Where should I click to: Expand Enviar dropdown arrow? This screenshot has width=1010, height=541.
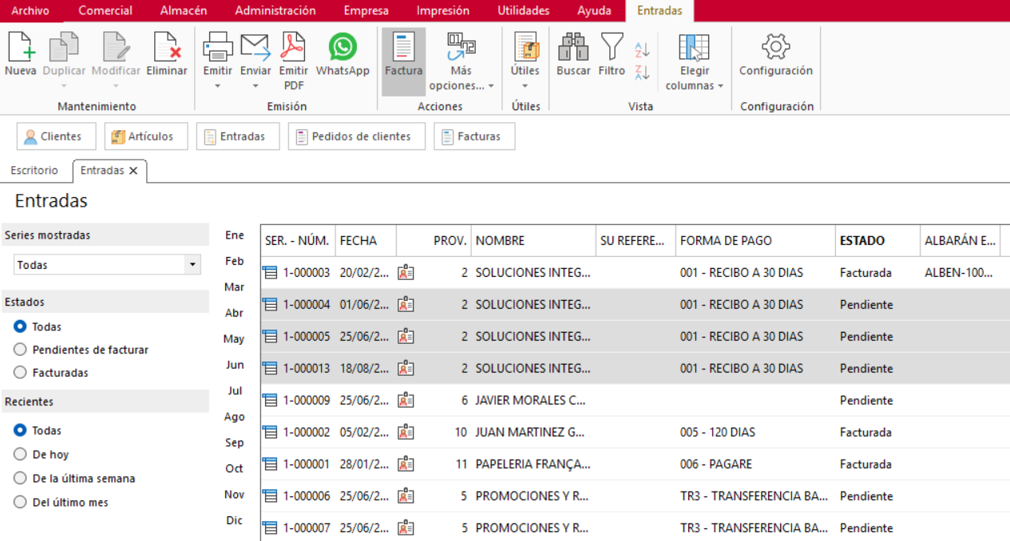coord(255,85)
